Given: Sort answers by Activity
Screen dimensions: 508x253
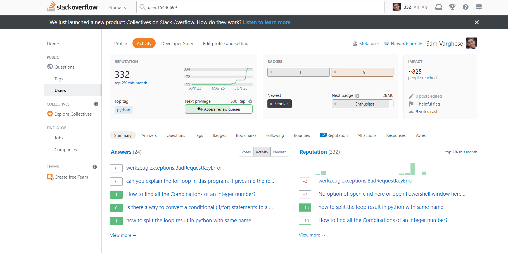Looking at the screenshot, I should point(262,152).
